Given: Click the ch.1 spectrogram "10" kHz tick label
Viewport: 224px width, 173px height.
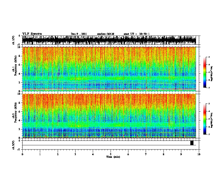Looking at the screenshot, I should (19, 47).
